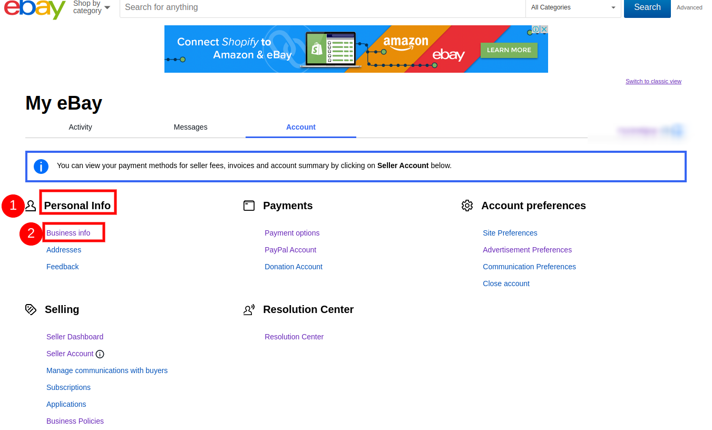Image resolution: width=712 pixels, height=430 pixels.
Task: Switch to the Messages tab
Action: point(190,127)
